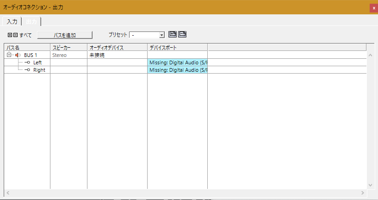The height and width of the screenshot is (200, 378).
Task: Store preset with the plus icon
Action: point(173,34)
